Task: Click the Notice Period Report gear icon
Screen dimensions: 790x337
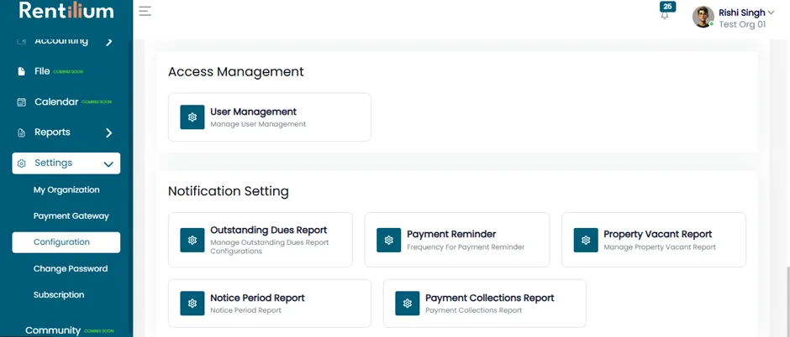Action: click(192, 303)
